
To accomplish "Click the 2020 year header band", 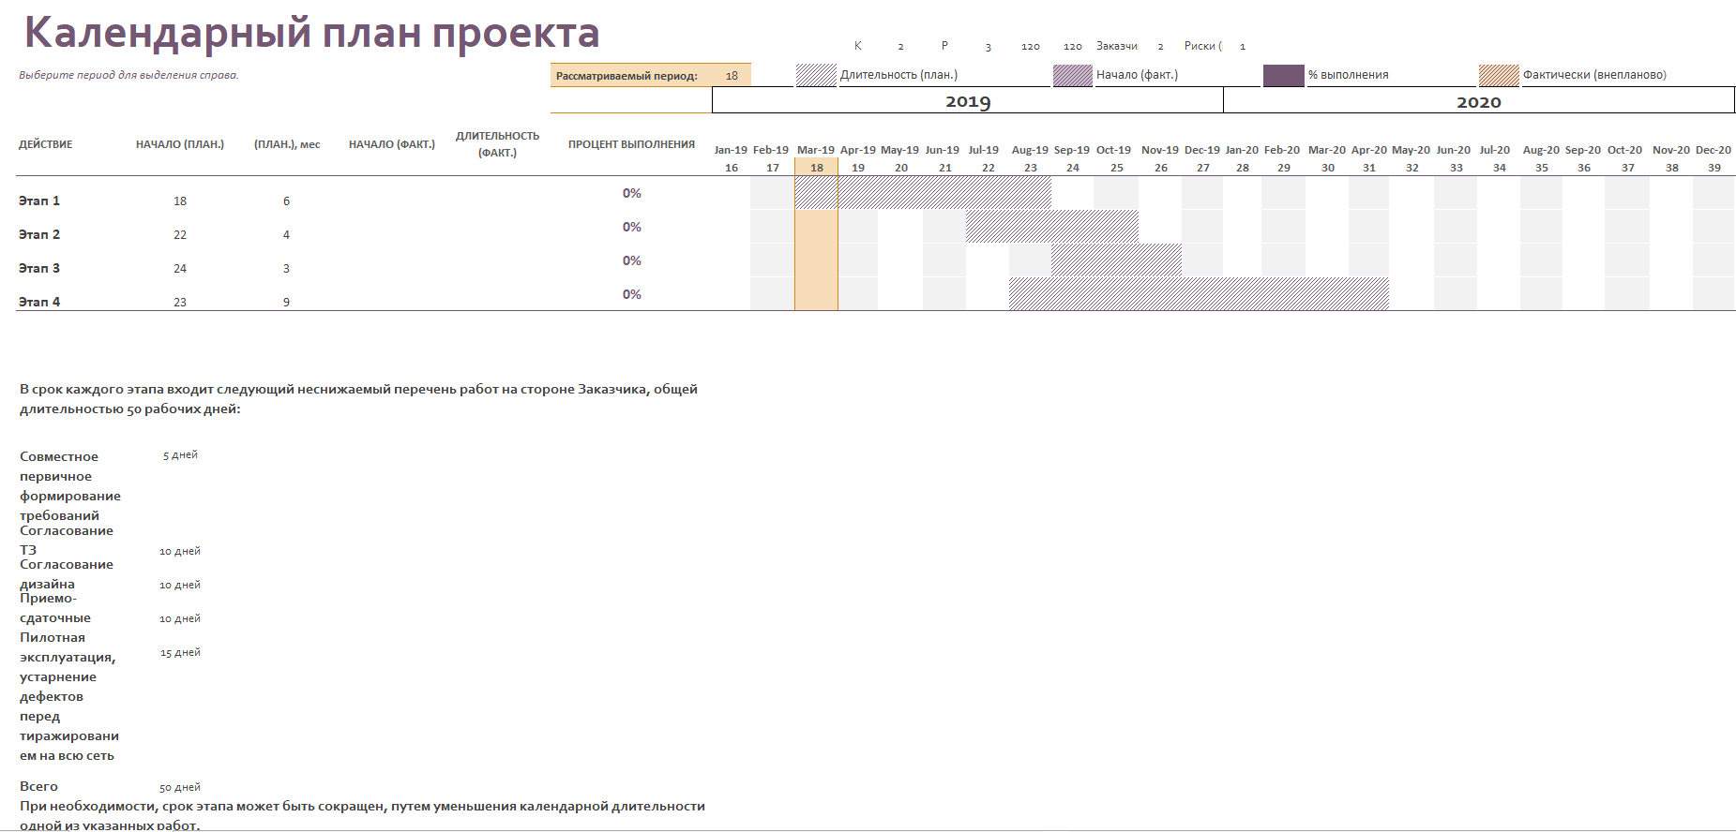I will (1478, 101).
